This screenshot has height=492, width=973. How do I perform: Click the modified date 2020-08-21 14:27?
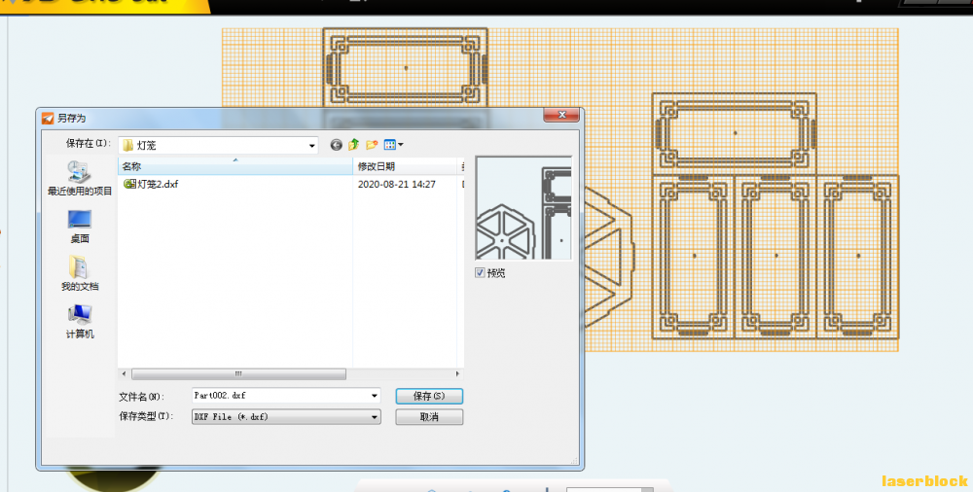pos(397,185)
